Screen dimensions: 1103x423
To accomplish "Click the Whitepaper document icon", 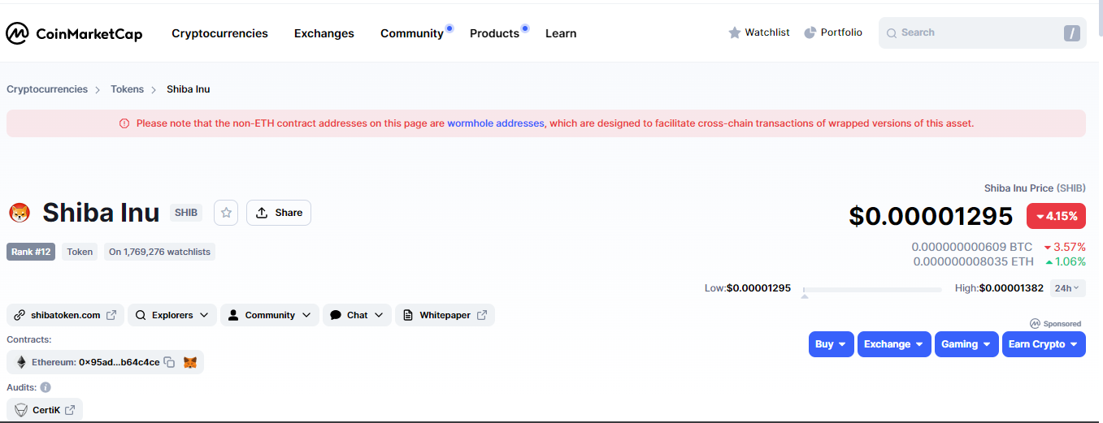I will point(408,315).
